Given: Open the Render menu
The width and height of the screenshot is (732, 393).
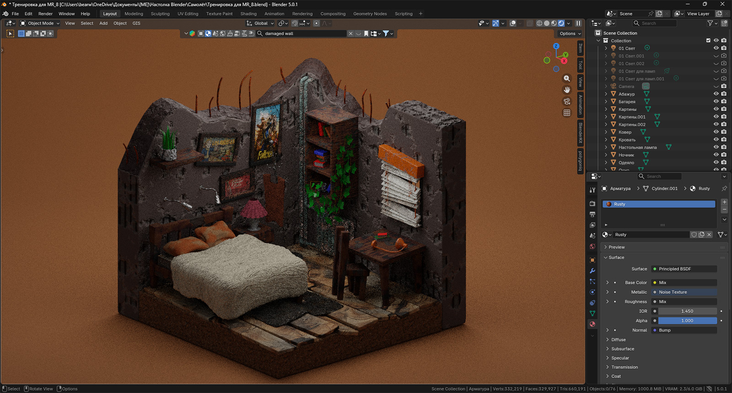Looking at the screenshot, I should [x=45, y=14].
